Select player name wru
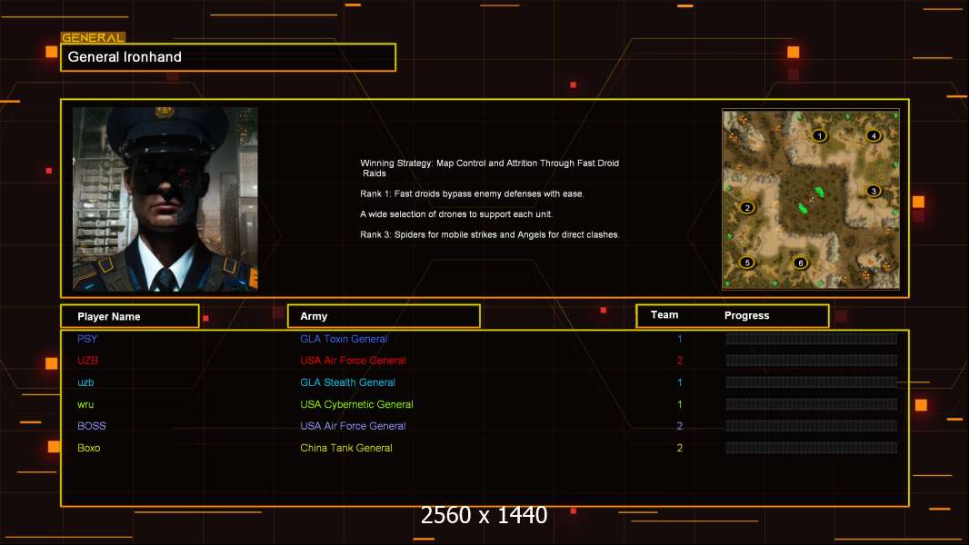This screenshot has height=545, width=969. pos(85,404)
